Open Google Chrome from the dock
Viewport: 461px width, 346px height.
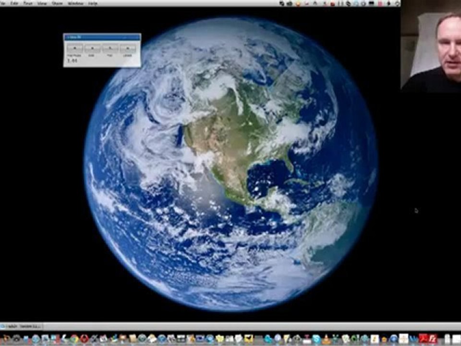pyautogui.click(x=74, y=339)
